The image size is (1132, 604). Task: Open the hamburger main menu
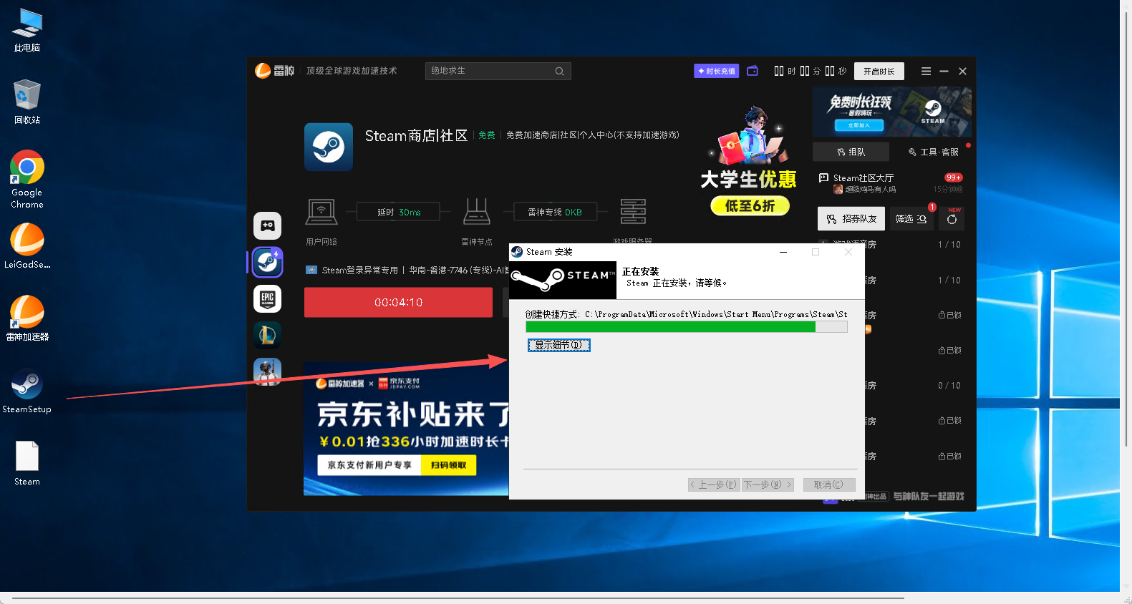tap(926, 72)
